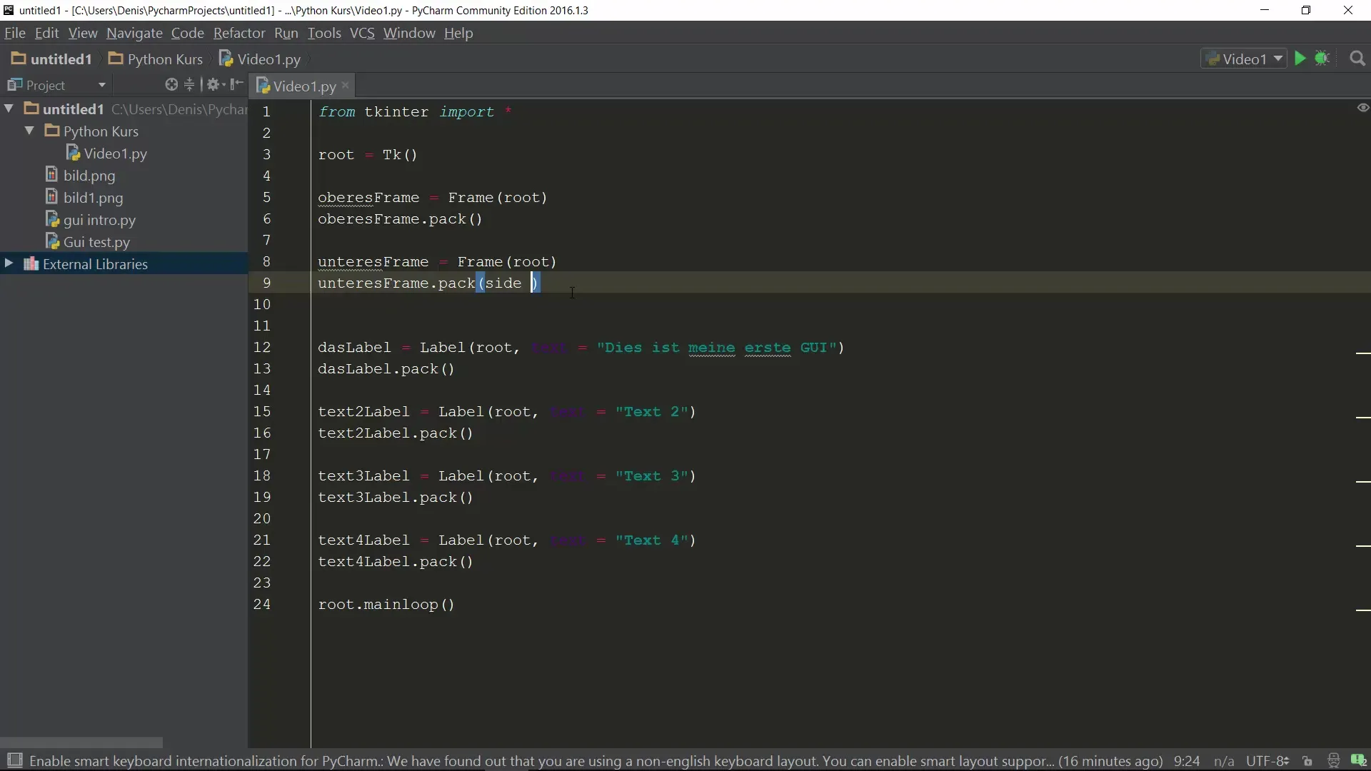Toggle tool window buttons in status corner
Image resolution: width=1371 pixels, height=771 pixels.
(14, 760)
